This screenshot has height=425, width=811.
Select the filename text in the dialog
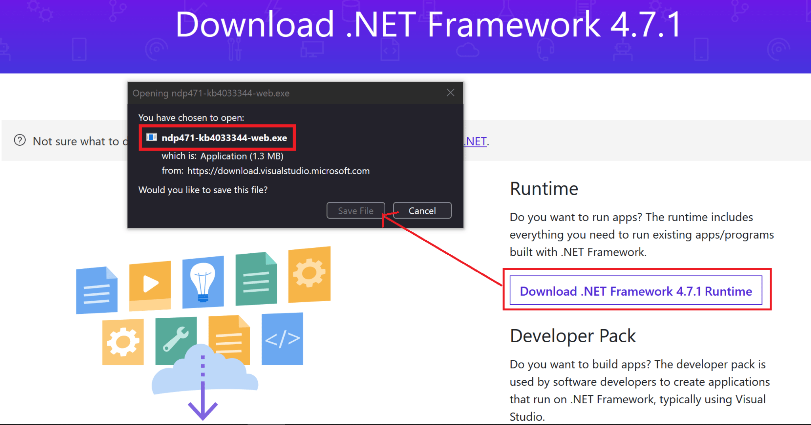point(224,138)
